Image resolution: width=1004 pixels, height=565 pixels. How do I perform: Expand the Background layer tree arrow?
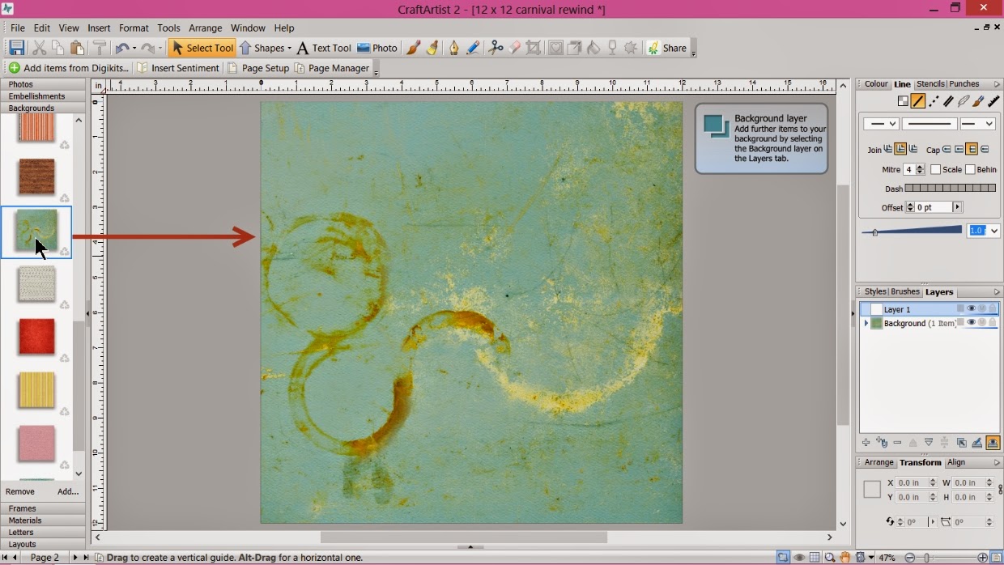[866, 323]
